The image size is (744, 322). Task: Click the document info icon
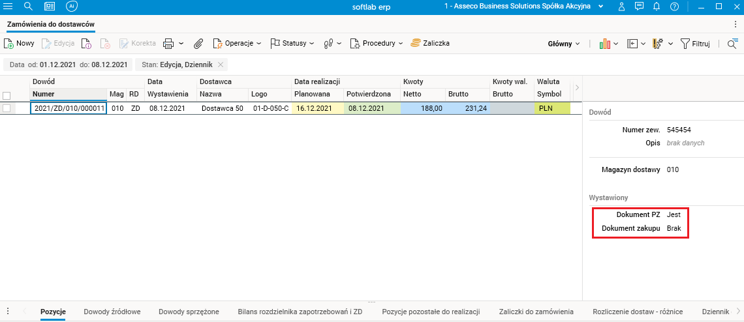point(86,44)
